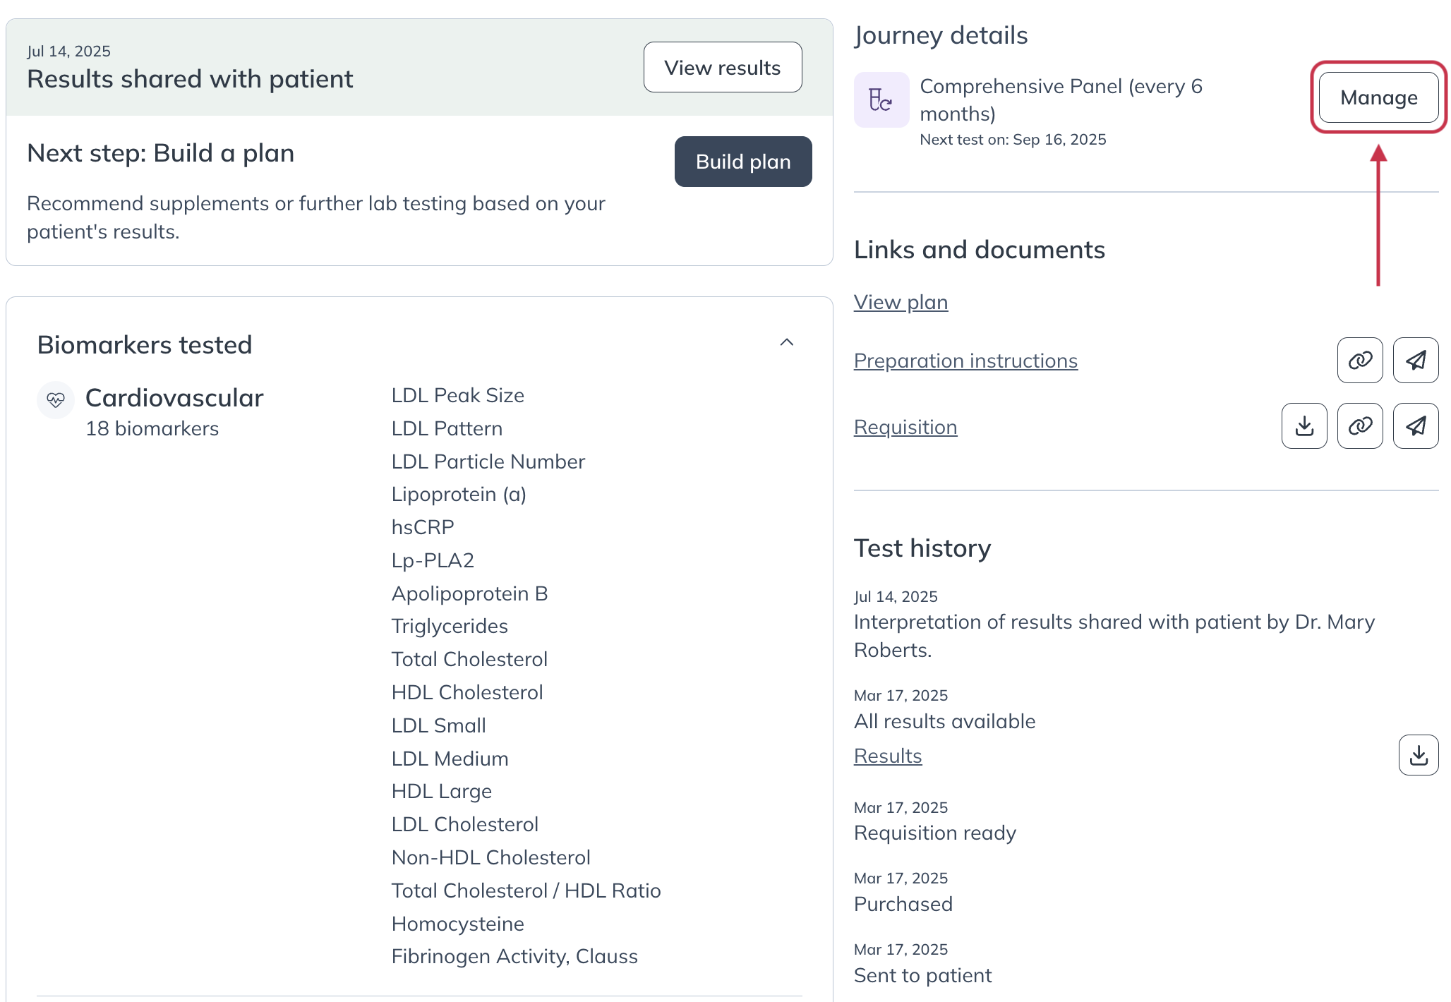Open the Requisition link
This screenshot has width=1451, height=1002.
(905, 427)
